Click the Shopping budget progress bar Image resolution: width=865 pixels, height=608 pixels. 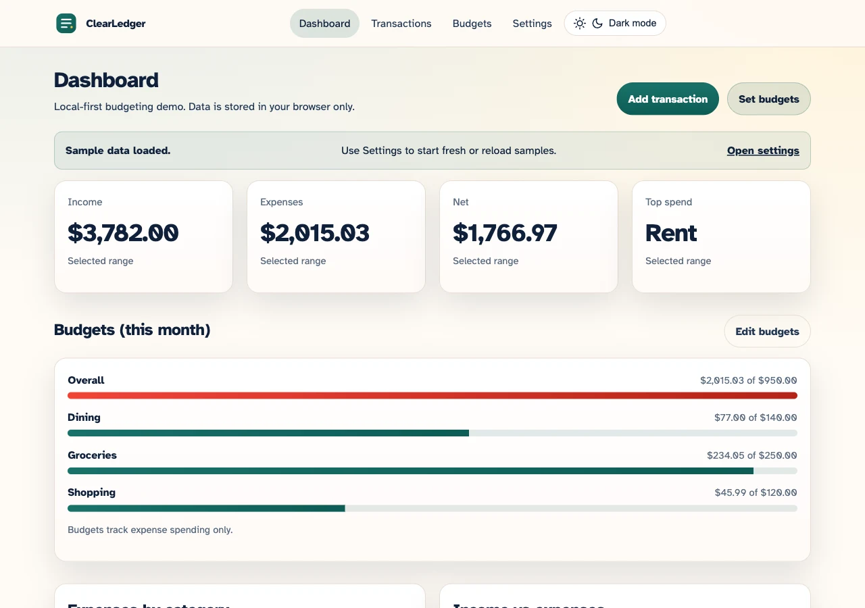point(432,508)
